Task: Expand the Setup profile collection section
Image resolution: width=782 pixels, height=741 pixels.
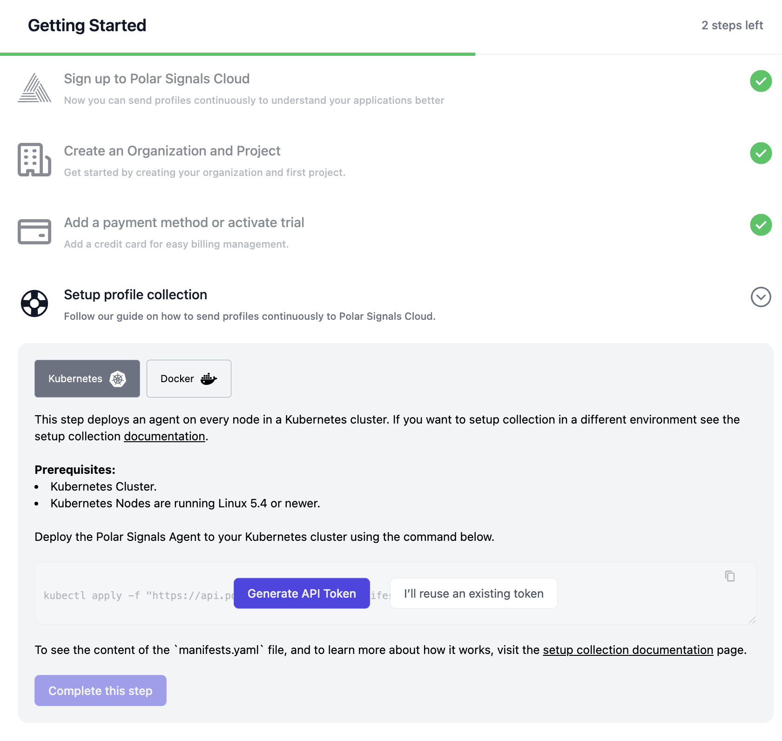Action: coord(761,297)
